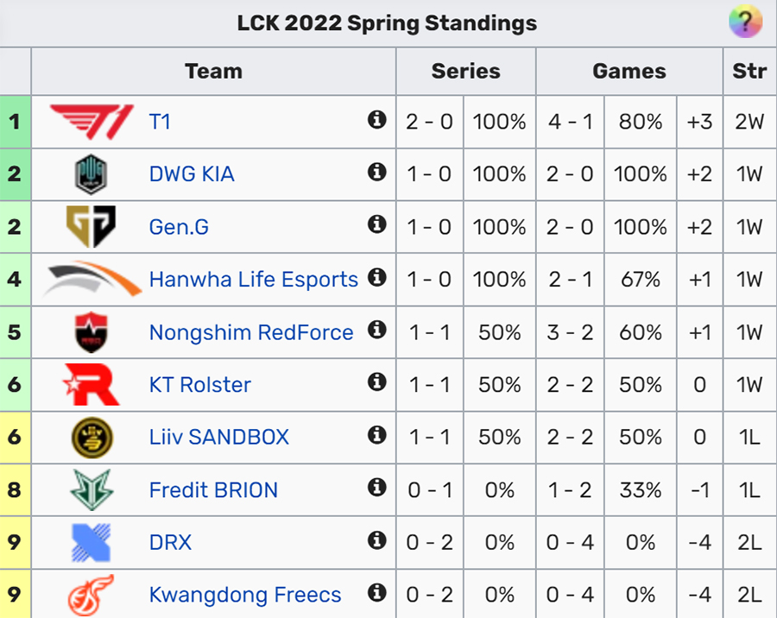Open the T1 team link
777x618 pixels.
pyautogui.click(x=160, y=122)
